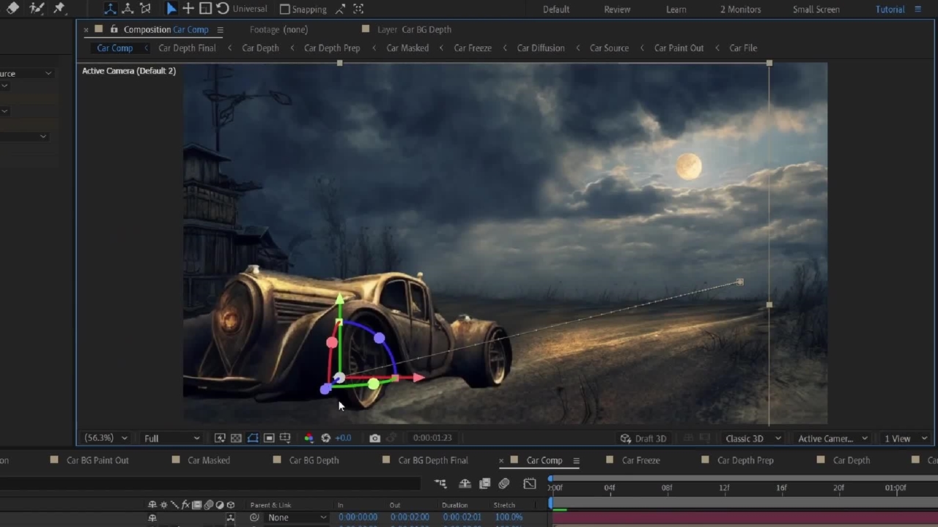Screen dimensions: 938x527
Task: Navigate to Car Depth Final in breadcrumb
Action: pyautogui.click(x=187, y=48)
